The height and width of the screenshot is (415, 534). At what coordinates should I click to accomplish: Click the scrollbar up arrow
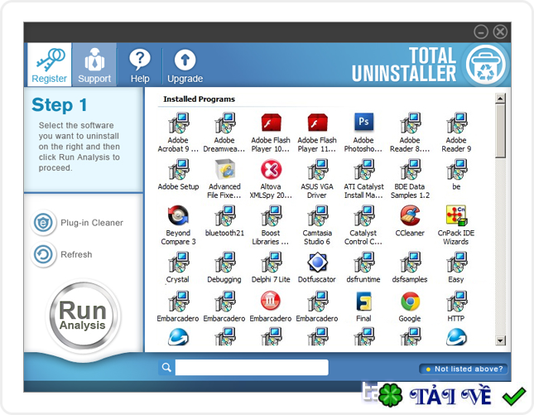pos(500,99)
